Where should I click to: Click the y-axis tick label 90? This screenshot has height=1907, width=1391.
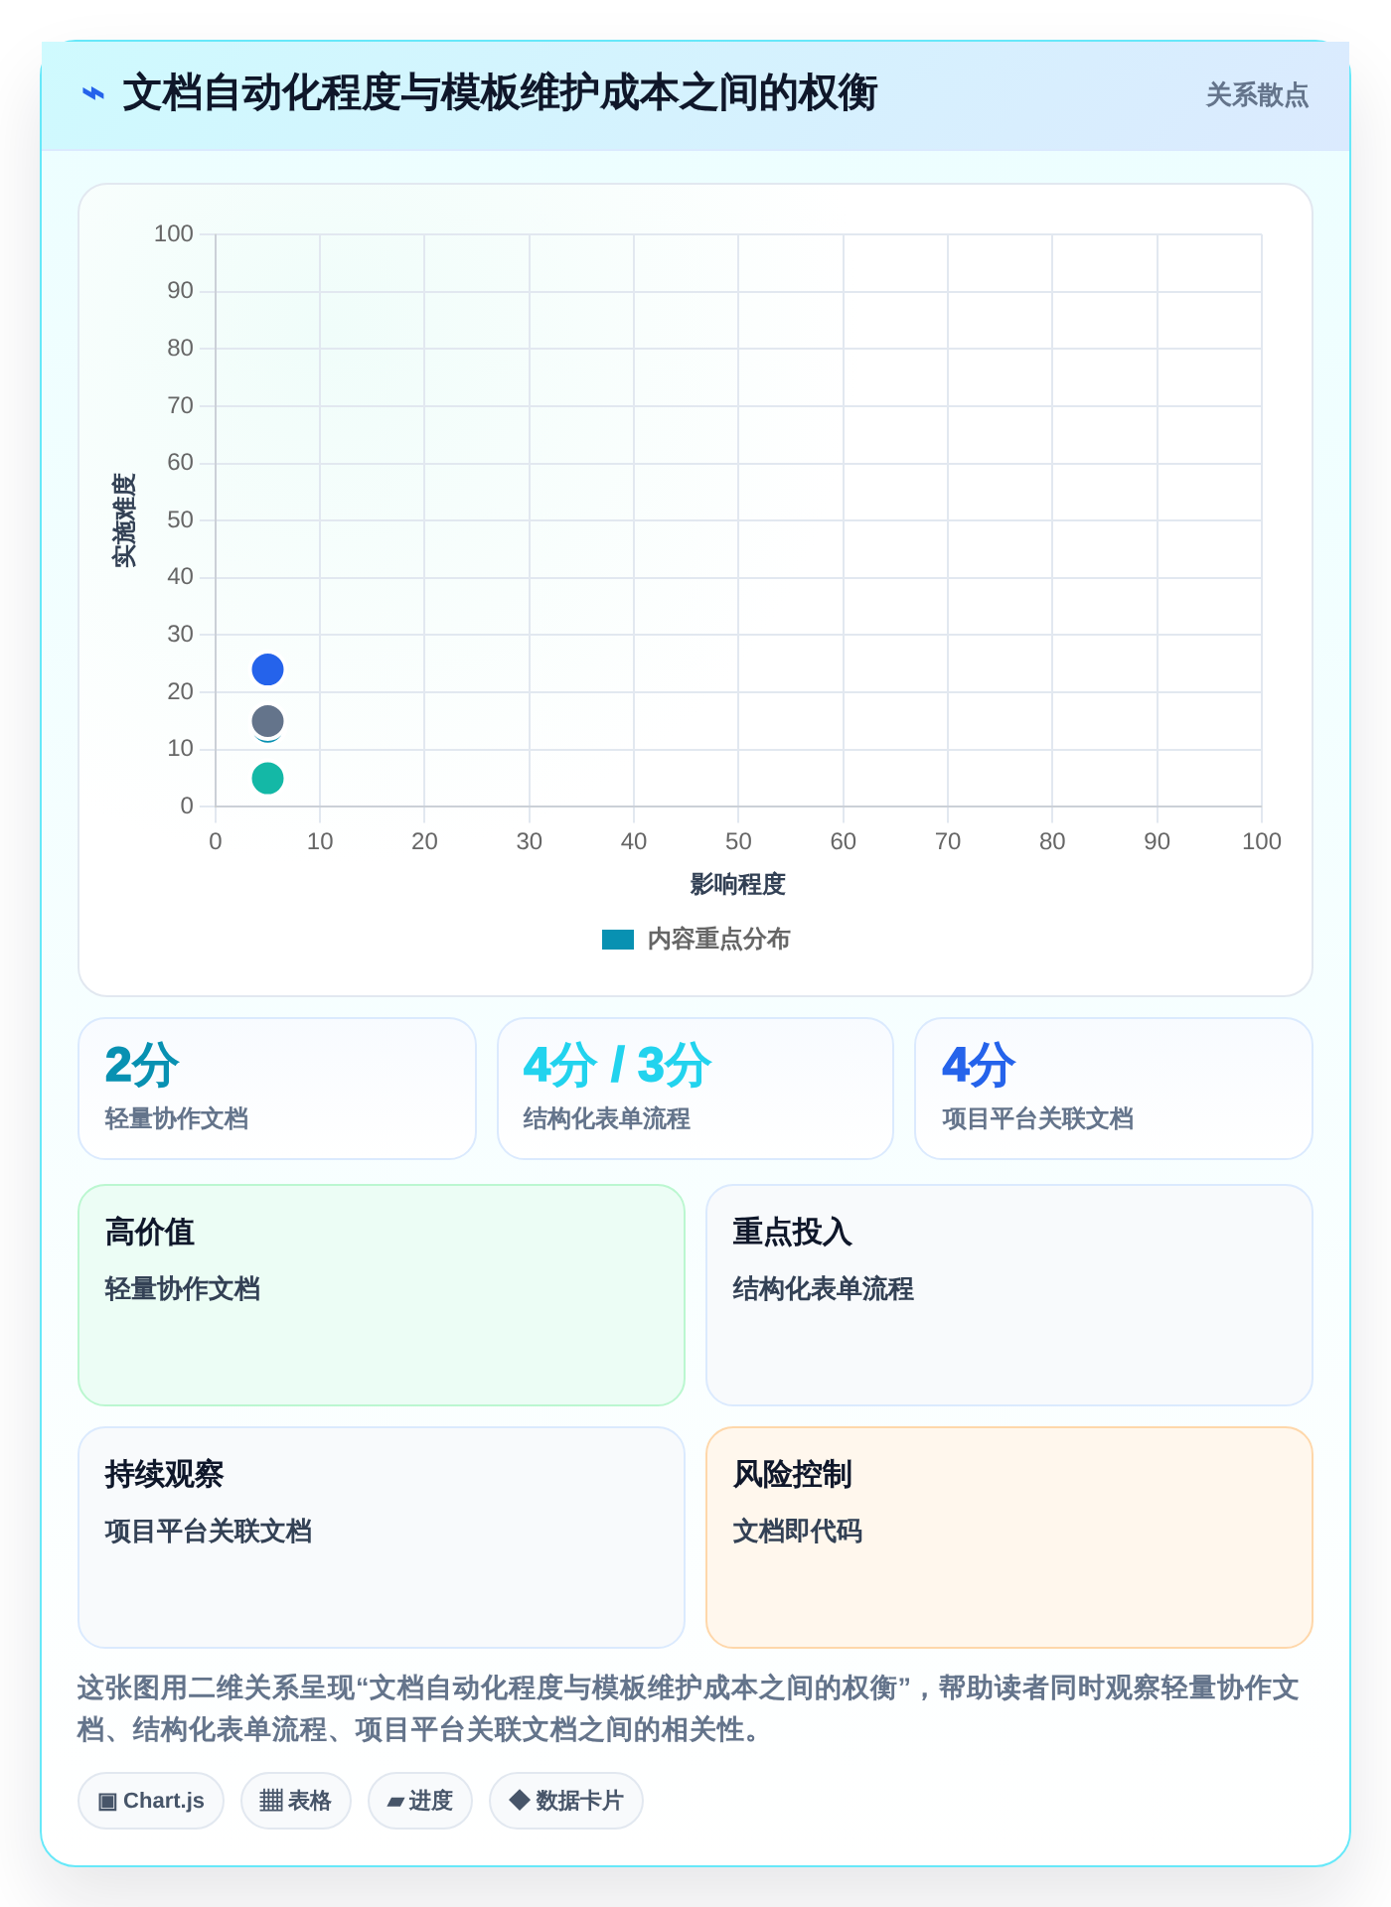pyautogui.click(x=180, y=291)
